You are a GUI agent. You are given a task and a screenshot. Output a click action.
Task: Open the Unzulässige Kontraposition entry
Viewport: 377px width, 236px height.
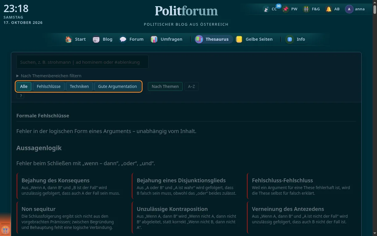[187, 218]
